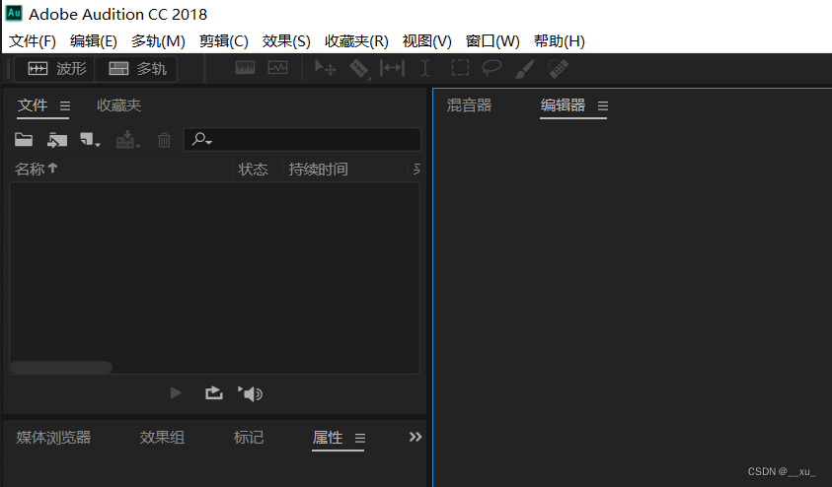Select the Slip tool

pos(392,68)
